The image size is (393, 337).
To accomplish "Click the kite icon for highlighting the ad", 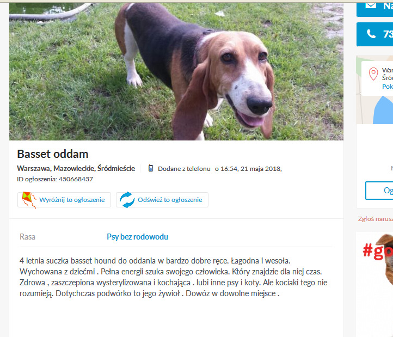I will (29, 200).
